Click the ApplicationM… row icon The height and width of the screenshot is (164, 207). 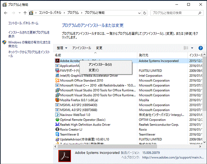(x=57, y=66)
